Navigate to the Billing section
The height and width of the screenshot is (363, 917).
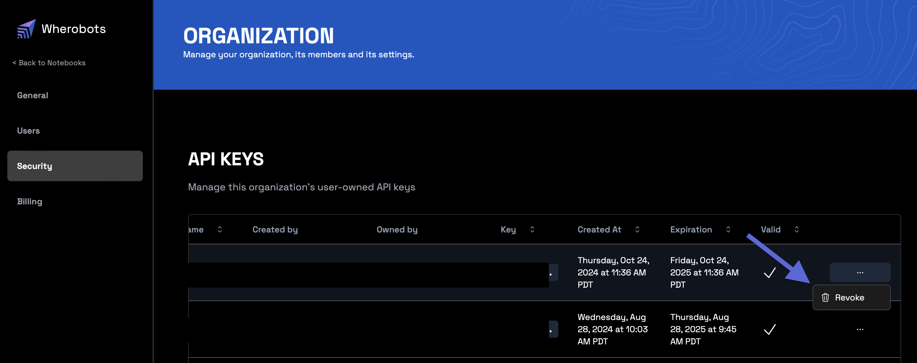[30, 201]
